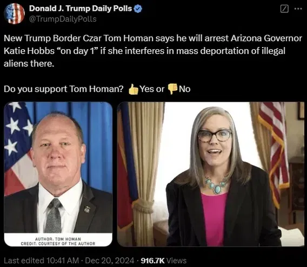Click the CREDIT: COURTESY OF THE AUTHOR caption
This screenshot has height=267, width=307.
tap(58, 244)
